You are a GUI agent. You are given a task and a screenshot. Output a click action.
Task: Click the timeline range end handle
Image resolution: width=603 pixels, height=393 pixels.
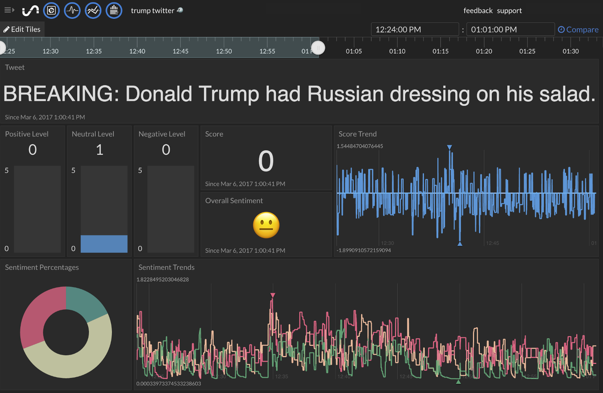(318, 48)
